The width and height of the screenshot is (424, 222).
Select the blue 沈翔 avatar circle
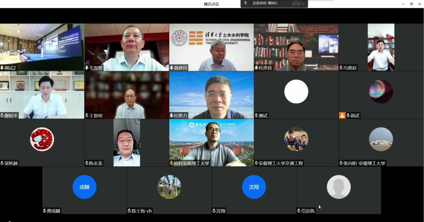(x=254, y=187)
